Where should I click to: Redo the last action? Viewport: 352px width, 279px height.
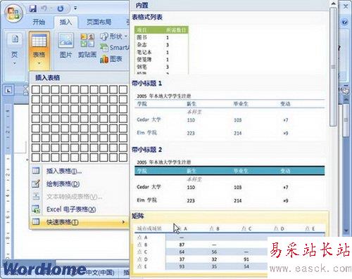(x=61, y=8)
